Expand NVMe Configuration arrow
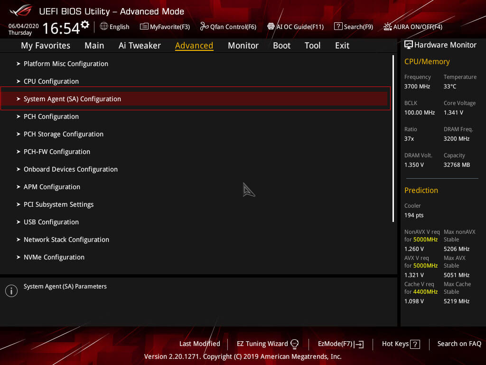Screen dimensions: 486x365 [19, 257]
